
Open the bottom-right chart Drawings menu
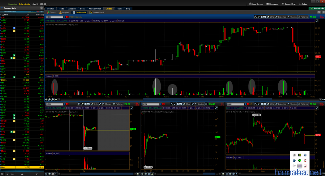click(281, 104)
